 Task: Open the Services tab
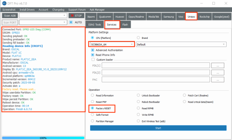pos(112,25)
